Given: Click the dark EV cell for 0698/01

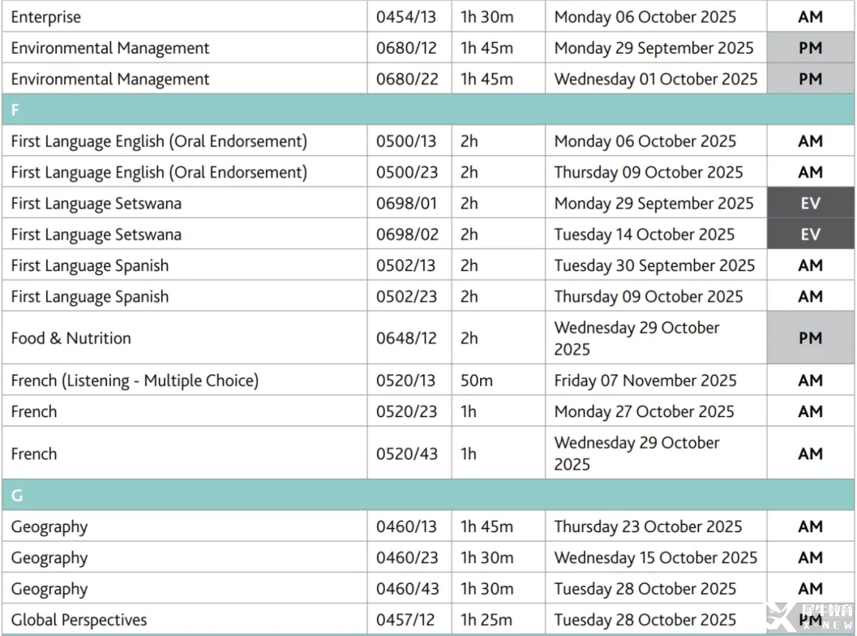Looking at the screenshot, I should pos(810,203).
